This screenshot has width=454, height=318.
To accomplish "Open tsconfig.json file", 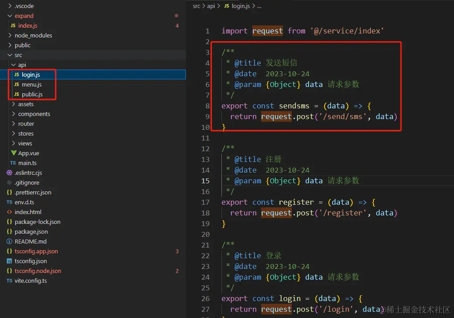I will 31,261.
